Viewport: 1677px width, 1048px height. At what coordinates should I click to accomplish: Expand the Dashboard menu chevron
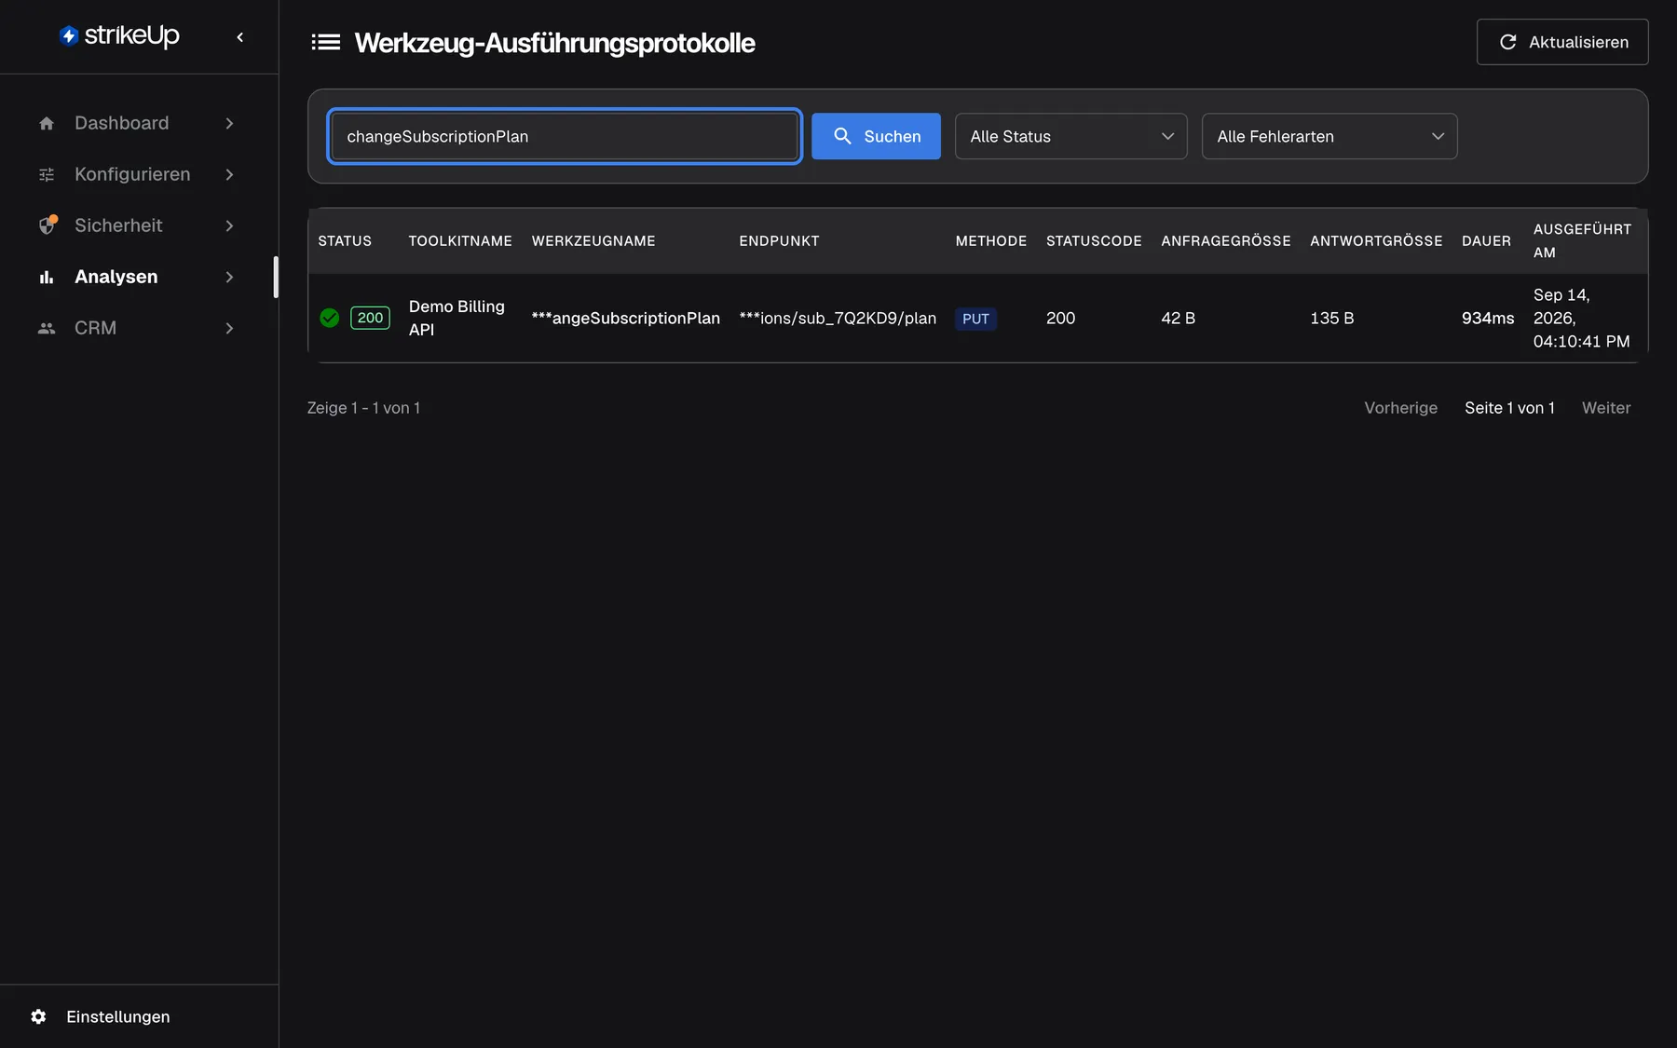click(x=229, y=123)
